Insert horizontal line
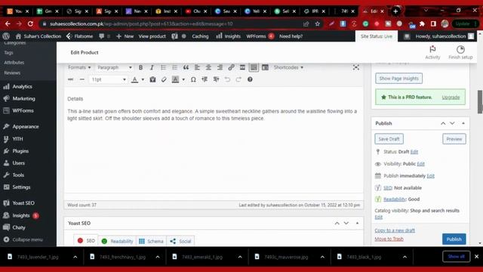This screenshot has width=483, height=272. 82,79
